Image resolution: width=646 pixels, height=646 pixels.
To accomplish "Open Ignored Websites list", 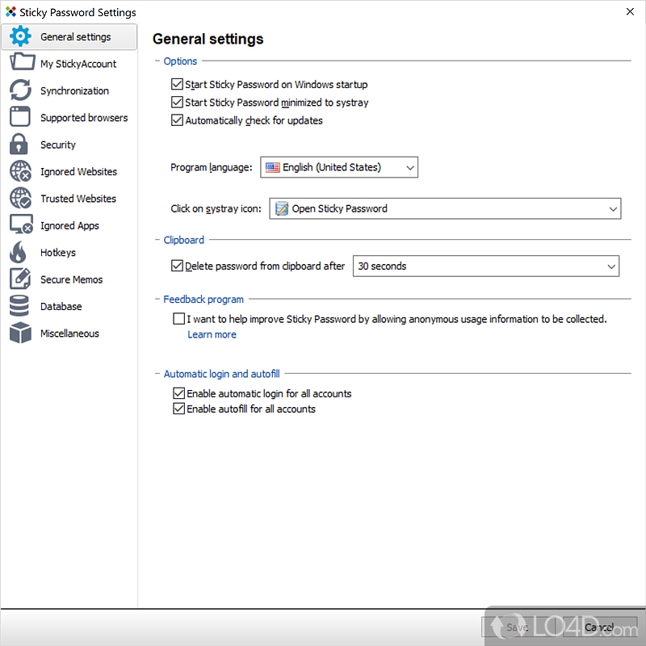I will coord(78,171).
